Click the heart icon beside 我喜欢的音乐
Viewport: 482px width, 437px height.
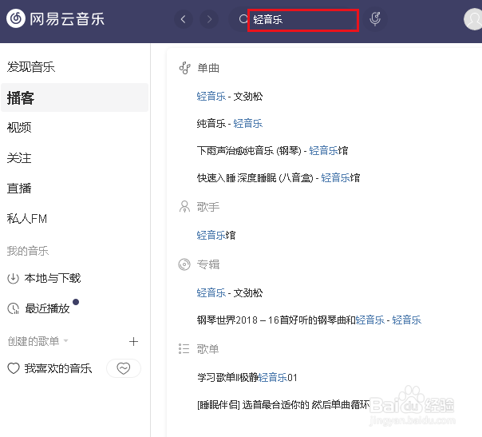point(14,368)
